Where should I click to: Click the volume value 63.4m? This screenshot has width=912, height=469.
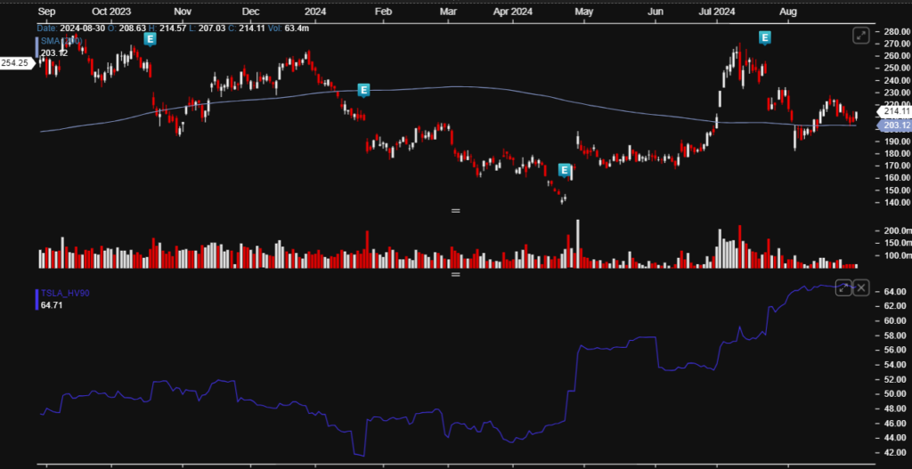(297, 28)
